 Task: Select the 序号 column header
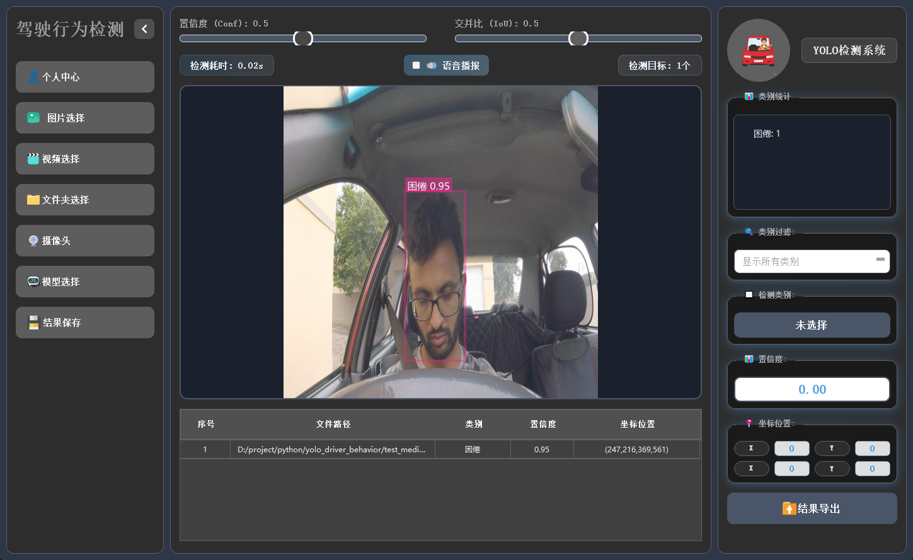click(x=206, y=424)
